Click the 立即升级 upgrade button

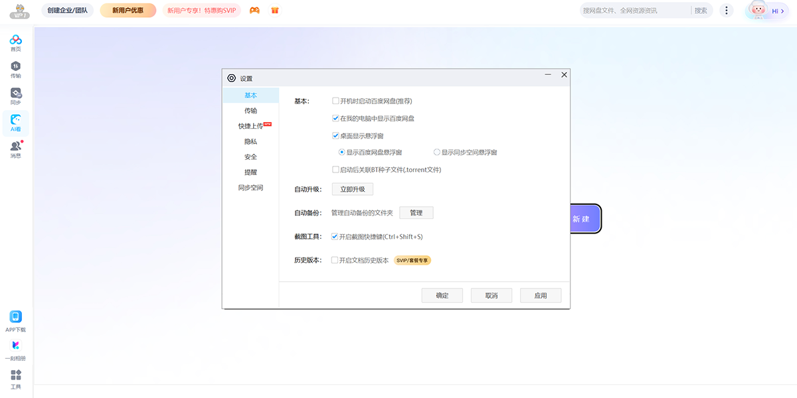[x=353, y=190]
